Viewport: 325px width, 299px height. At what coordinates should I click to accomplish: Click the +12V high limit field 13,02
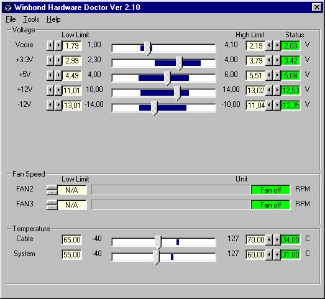255,90
